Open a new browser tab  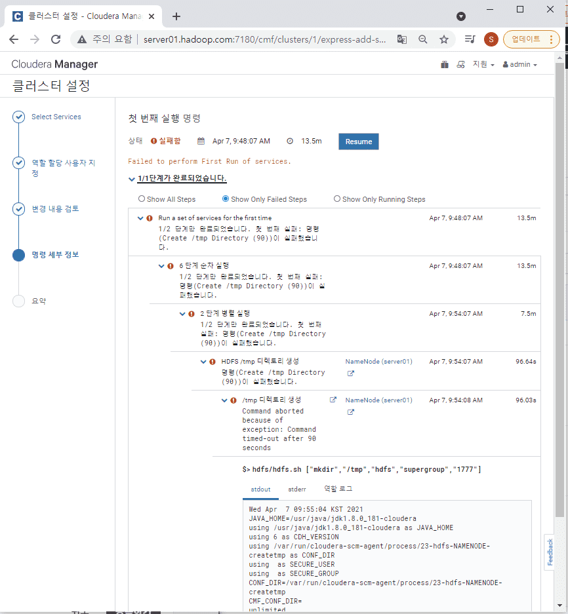(x=176, y=16)
